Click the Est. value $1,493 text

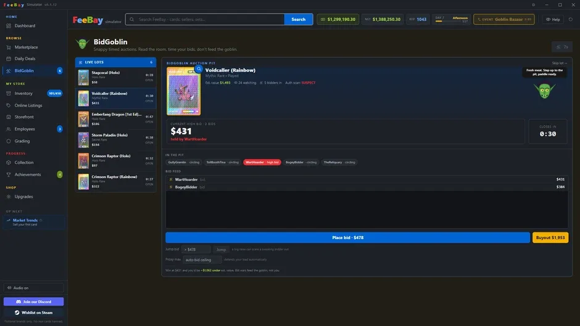217,83
